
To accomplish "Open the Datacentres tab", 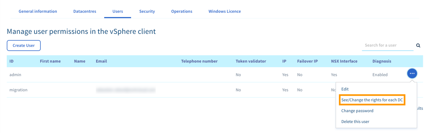I will [85, 11].
